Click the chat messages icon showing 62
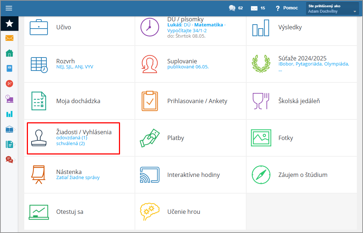This screenshot has width=363, height=233. pyautogui.click(x=232, y=8)
